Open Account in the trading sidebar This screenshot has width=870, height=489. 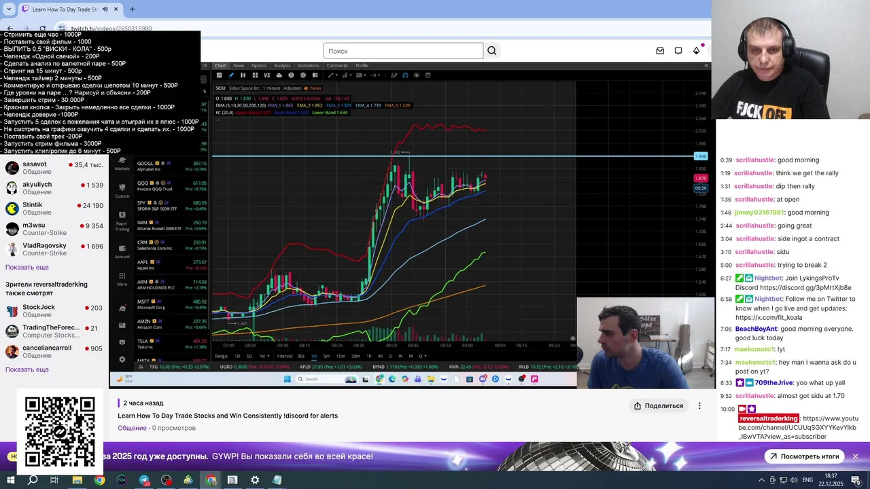(122, 253)
